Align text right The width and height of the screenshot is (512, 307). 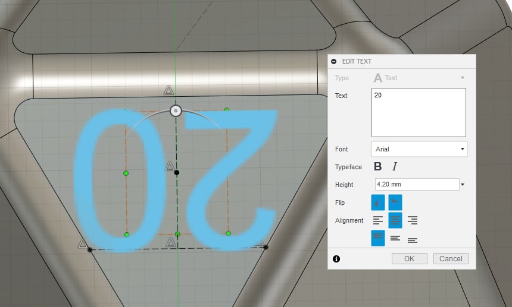coord(413,220)
